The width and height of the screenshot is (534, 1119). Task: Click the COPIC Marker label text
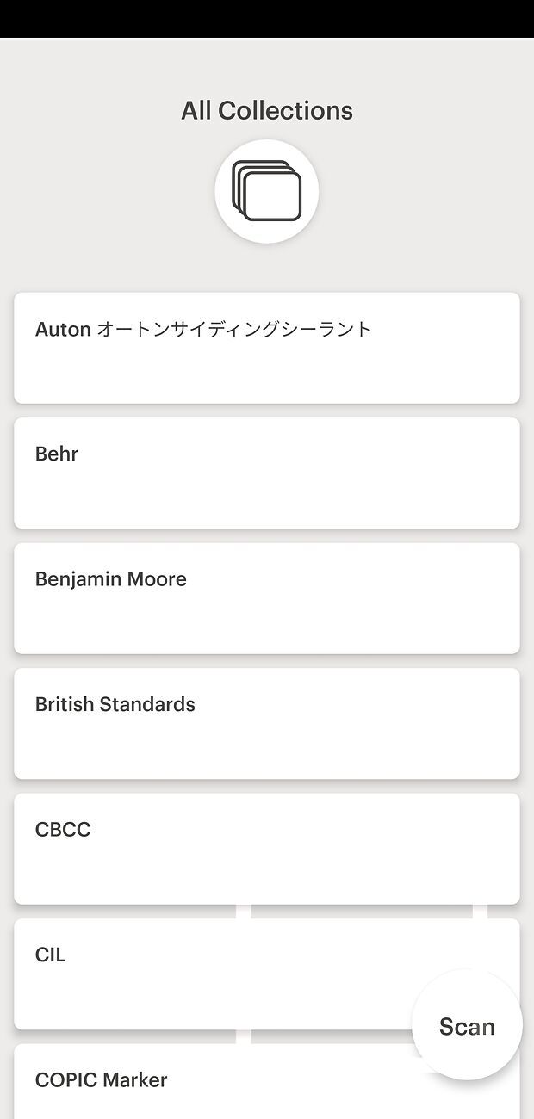[102, 1080]
